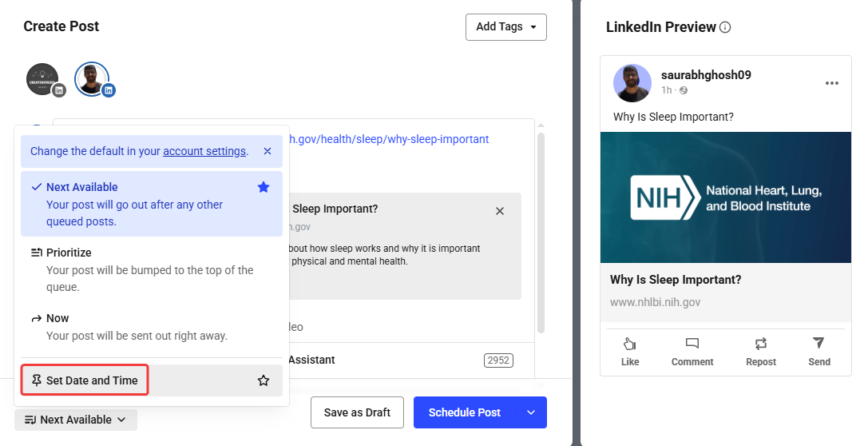Open the three-dot menu on preview post
Screen dimensions: 868x446
tap(831, 83)
